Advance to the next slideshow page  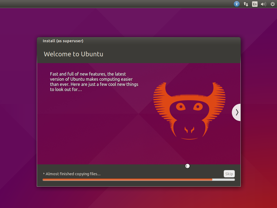236,112
